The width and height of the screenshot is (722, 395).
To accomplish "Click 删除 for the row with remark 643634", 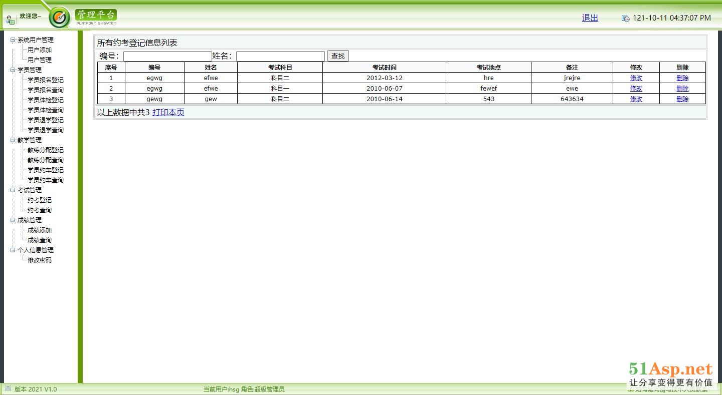I will click(x=682, y=99).
